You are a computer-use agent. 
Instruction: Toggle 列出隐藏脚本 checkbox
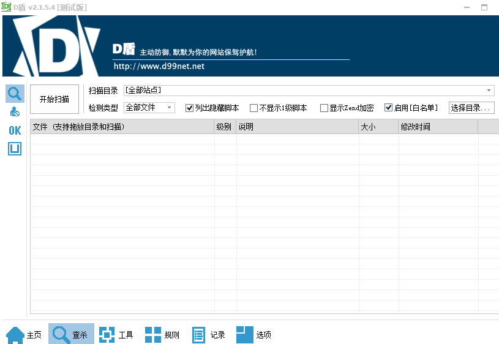coord(189,108)
